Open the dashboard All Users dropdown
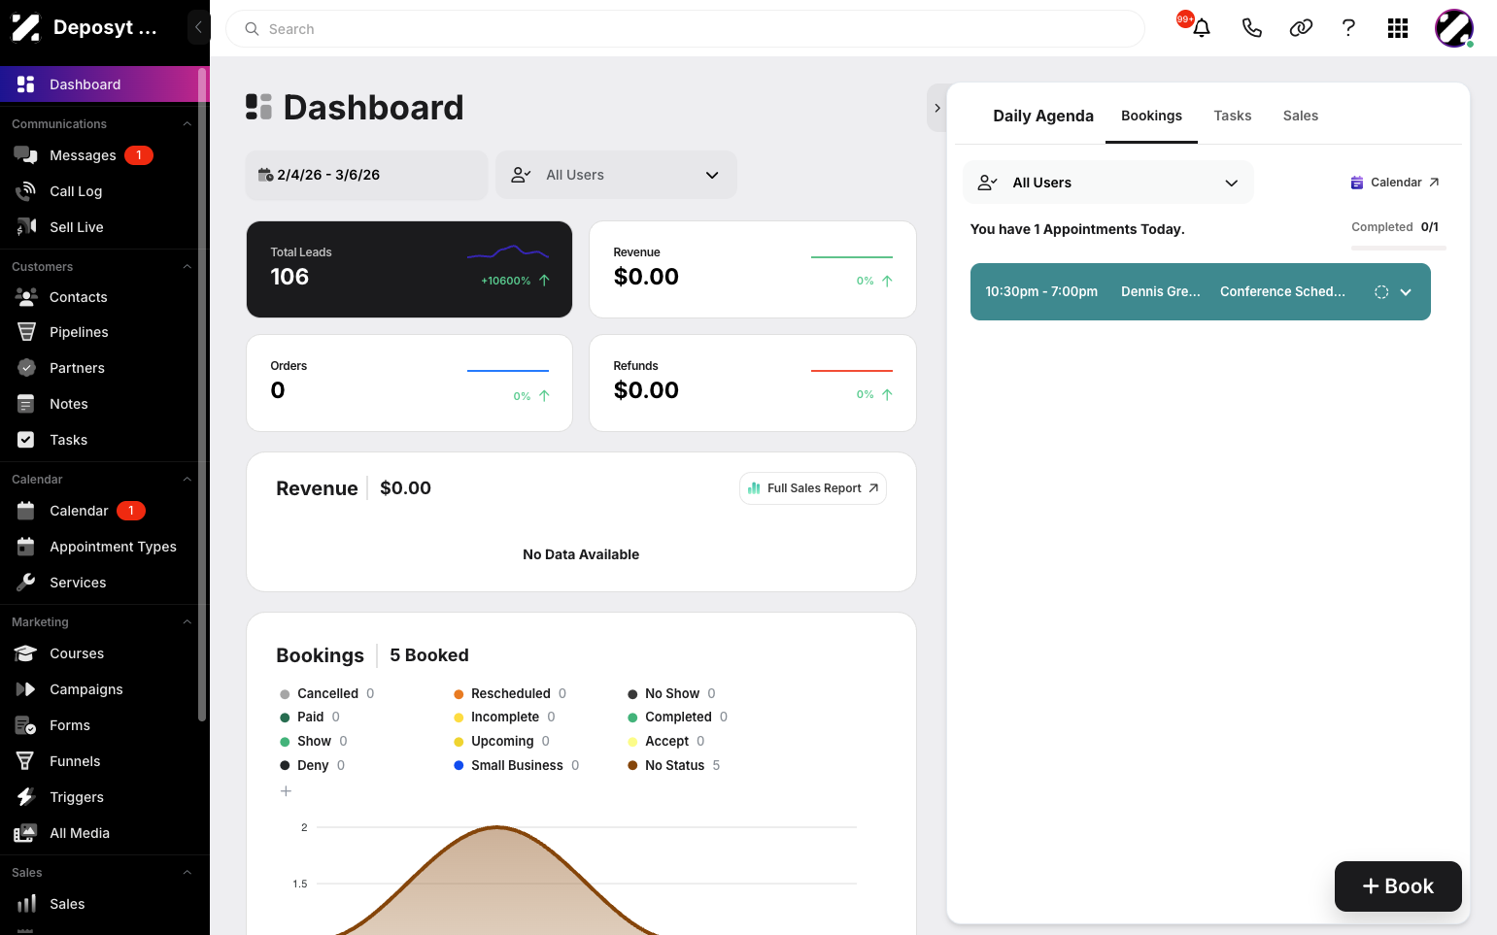1497x935 pixels. [616, 175]
